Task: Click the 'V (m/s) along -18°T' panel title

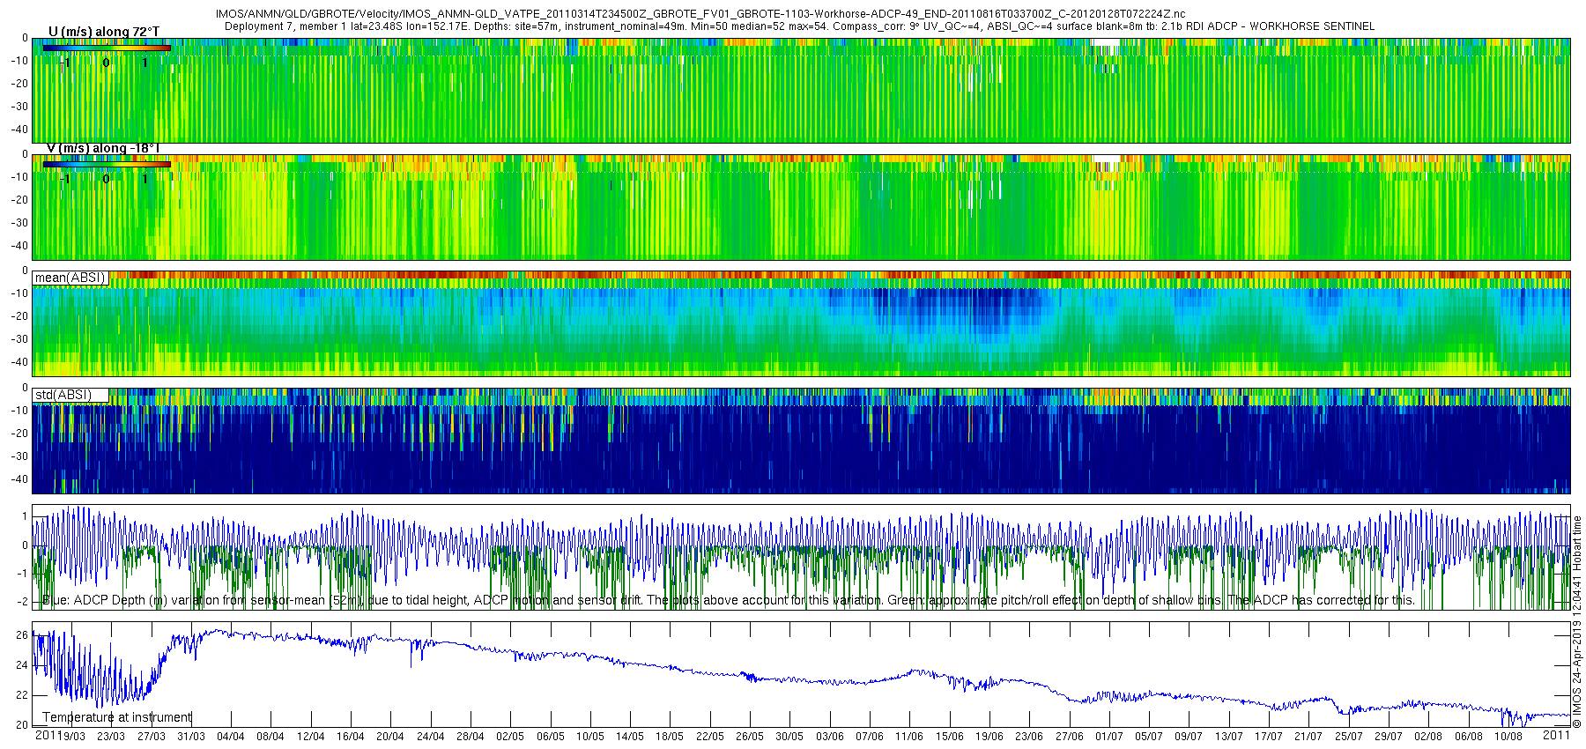Action: [102, 148]
